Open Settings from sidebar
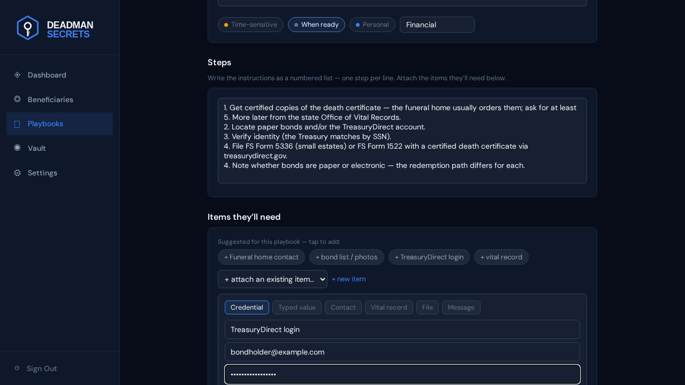685x385 pixels. (x=59, y=173)
